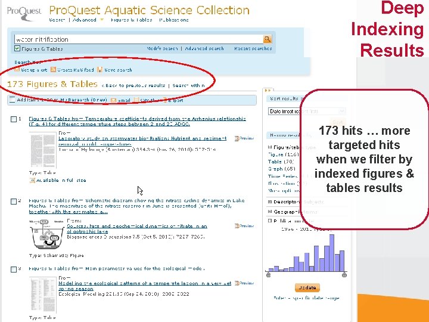This screenshot has width=429, height=322.
Task: Collapse the sidebar with orange double arrows
Action: pyautogui.click(x=268, y=90)
